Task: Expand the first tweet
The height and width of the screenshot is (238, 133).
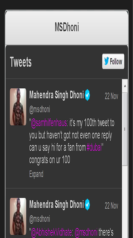Action: (36, 174)
